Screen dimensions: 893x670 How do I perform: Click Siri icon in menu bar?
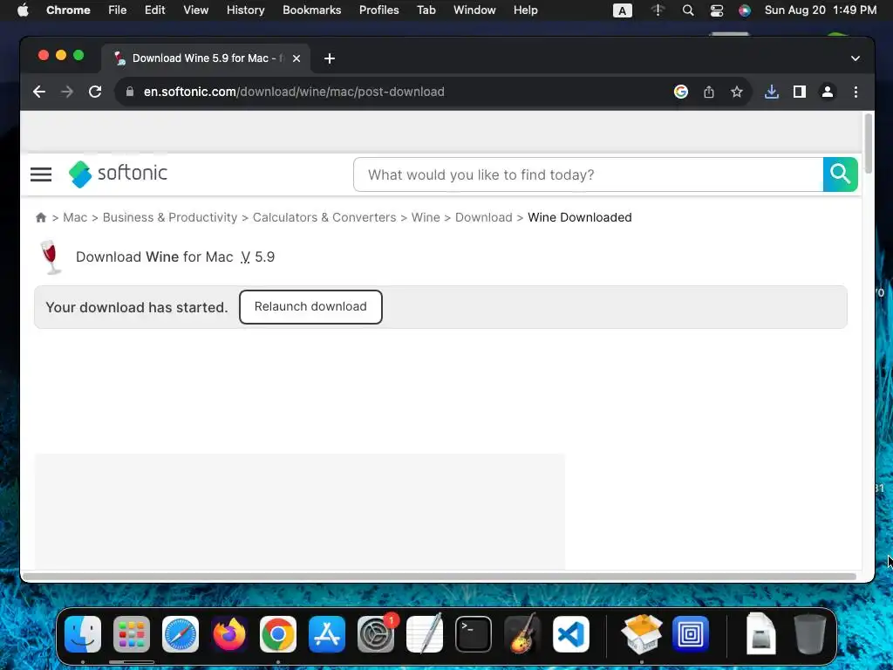coord(745,10)
